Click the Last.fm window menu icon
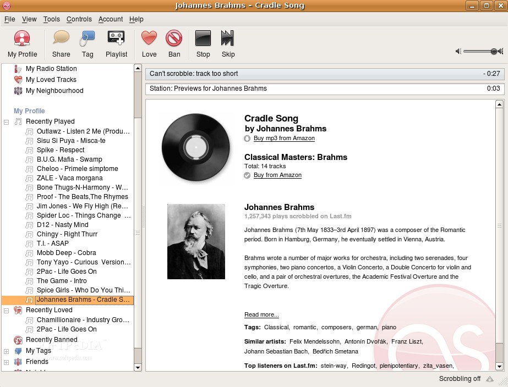The image size is (508, 387). pyautogui.click(x=7, y=5)
